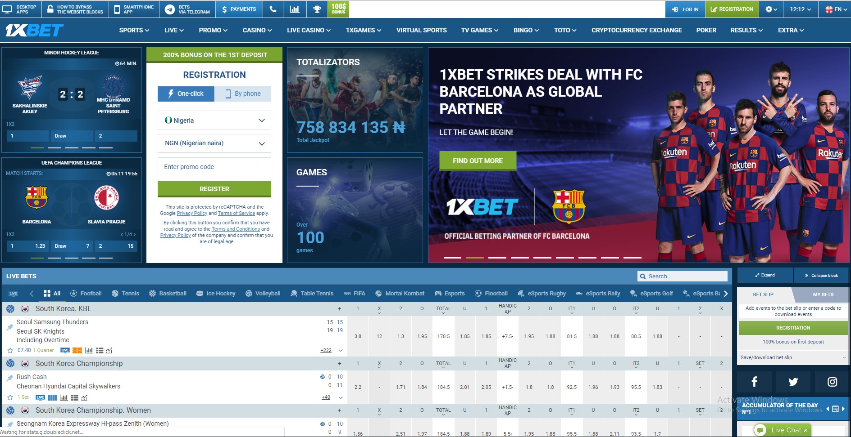This screenshot has width=851, height=437.
Task: Open the Totalizators tile
Action: coord(355,100)
